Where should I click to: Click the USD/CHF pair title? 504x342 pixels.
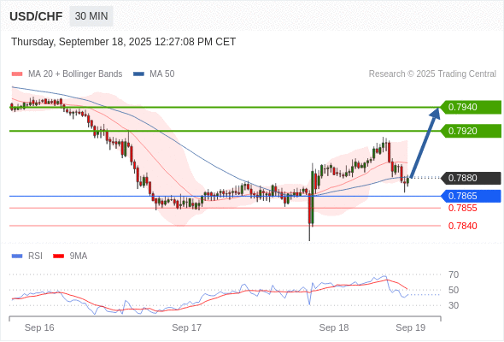36,16
